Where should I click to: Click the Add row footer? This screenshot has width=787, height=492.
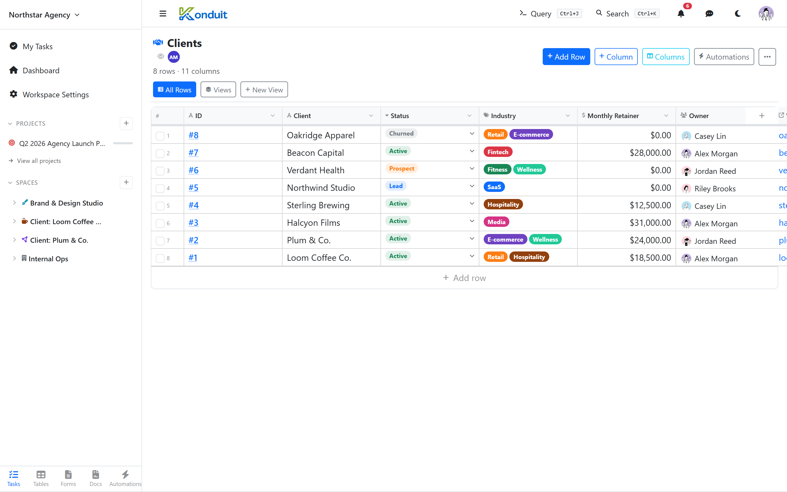(x=464, y=278)
